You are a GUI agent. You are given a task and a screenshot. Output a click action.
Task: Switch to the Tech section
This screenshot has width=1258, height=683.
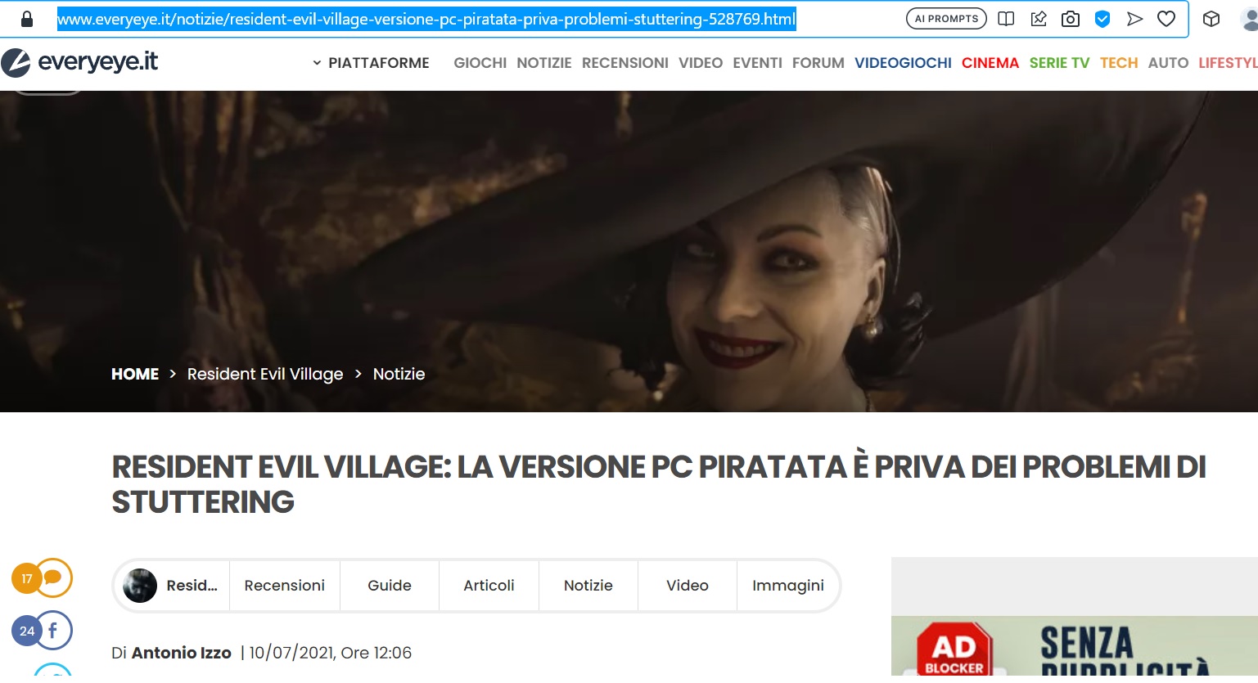tap(1119, 63)
